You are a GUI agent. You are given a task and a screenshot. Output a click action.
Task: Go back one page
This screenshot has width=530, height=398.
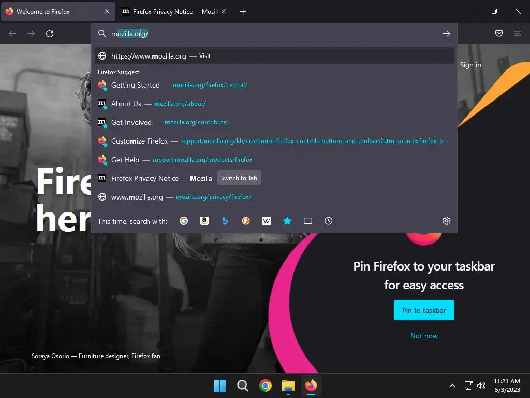(x=12, y=34)
